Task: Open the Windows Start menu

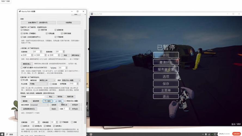Action: pyautogui.click(x=2, y=134)
